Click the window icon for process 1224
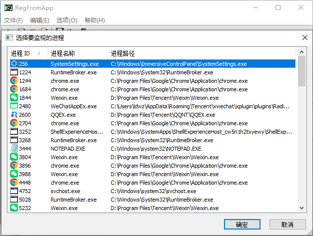 (14, 72)
